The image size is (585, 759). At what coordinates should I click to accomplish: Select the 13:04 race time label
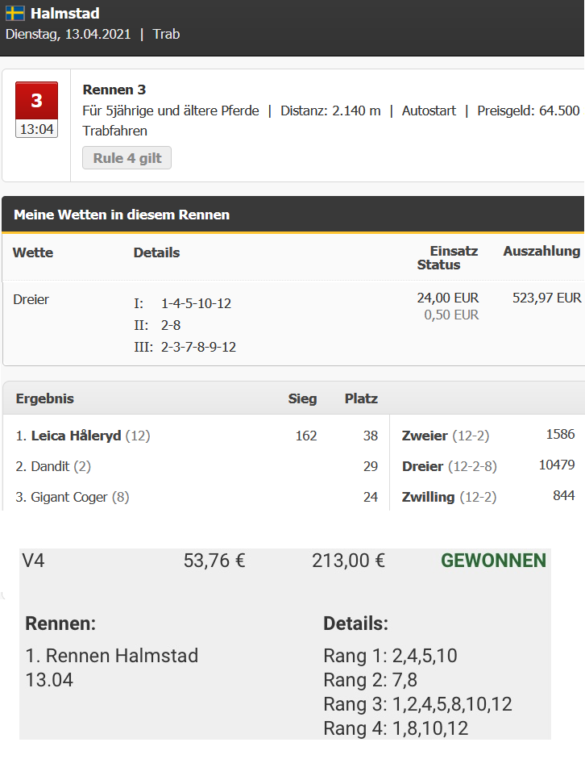pyautogui.click(x=37, y=129)
